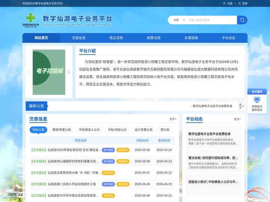Click the computer monitor icon for 网络技术服务电话
The width and height of the screenshot is (270, 202).
coord(257,100)
